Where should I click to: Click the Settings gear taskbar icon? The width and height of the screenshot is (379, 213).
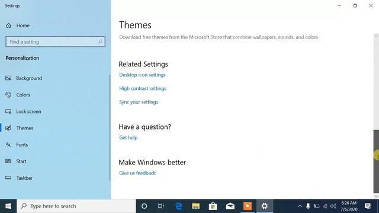click(265, 206)
